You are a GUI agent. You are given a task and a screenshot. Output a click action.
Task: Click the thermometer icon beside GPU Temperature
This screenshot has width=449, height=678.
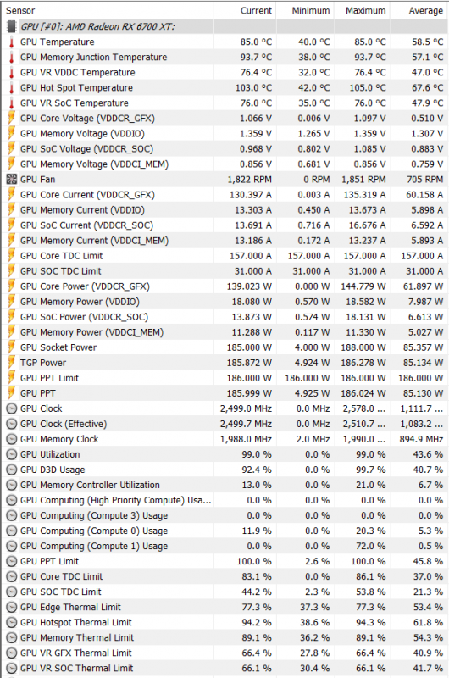pos(12,42)
